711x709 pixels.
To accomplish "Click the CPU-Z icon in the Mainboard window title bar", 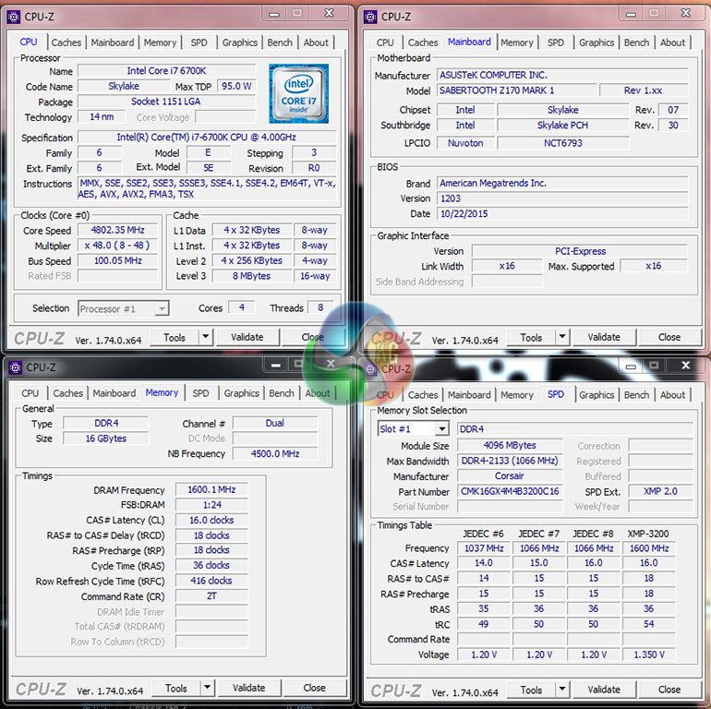I will [370, 17].
